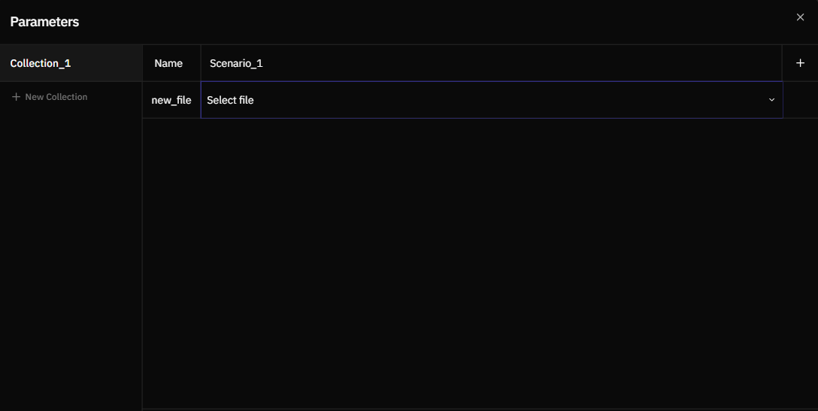This screenshot has height=411, width=818.
Task: Click the empty cell right of Select file
Action: pyautogui.click(x=800, y=100)
